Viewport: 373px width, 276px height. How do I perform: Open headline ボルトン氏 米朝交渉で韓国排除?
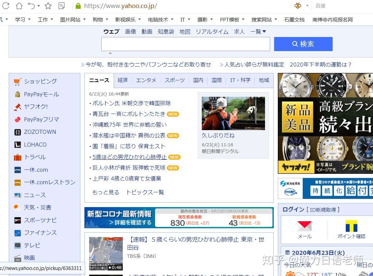[x=132, y=104]
